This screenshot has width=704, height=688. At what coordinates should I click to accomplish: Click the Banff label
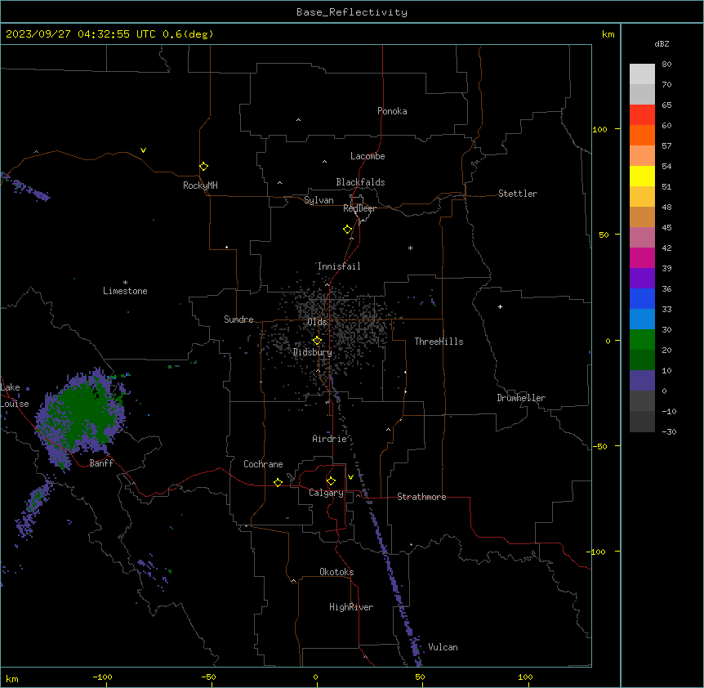(x=101, y=463)
